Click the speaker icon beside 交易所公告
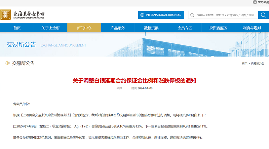The height and width of the screenshot is (149, 269). click(x=7, y=63)
